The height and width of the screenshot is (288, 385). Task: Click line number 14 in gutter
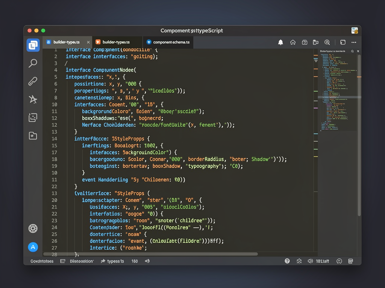(x=54, y=139)
